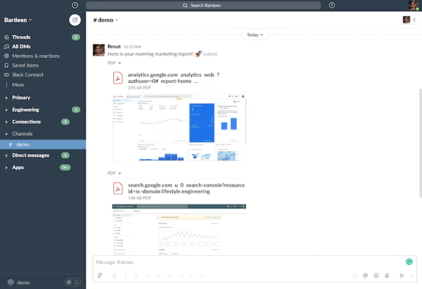Click the Renat sender name
The width and height of the screenshot is (422, 289).
coord(114,46)
